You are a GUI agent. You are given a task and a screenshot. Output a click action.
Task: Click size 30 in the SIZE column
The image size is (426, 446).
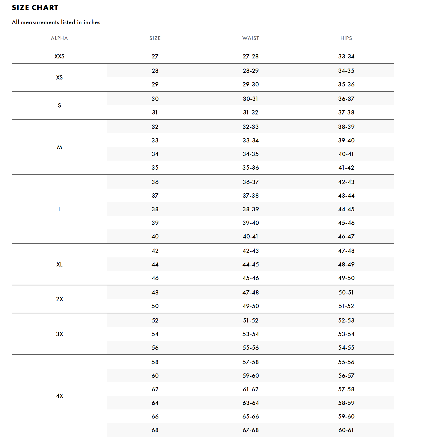click(155, 99)
